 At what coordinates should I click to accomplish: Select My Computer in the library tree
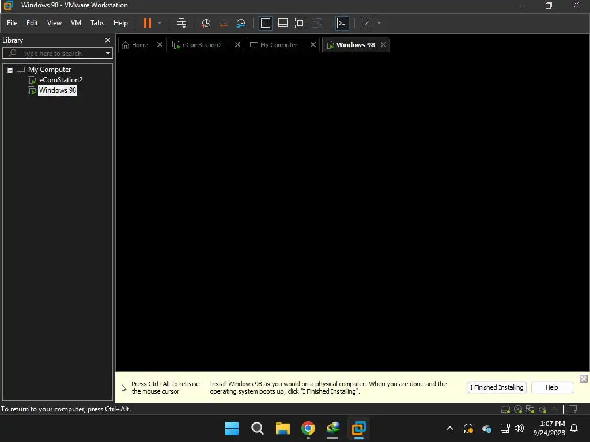click(x=50, y=70)
